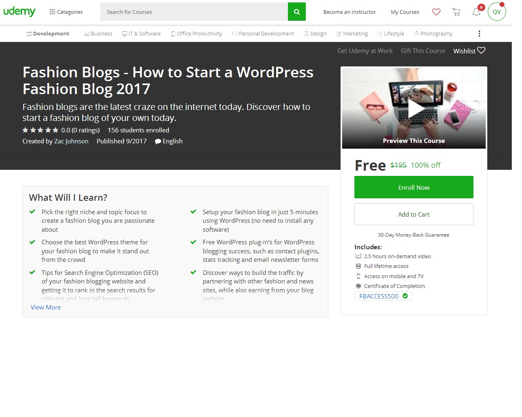Viewport: 522px width, 417px height.
Task: Click checkmark beside 'Discover ways to build the traffic'
Action: pos(193,272)
